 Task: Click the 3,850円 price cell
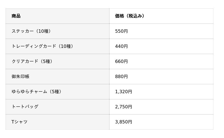coord(123,122)
